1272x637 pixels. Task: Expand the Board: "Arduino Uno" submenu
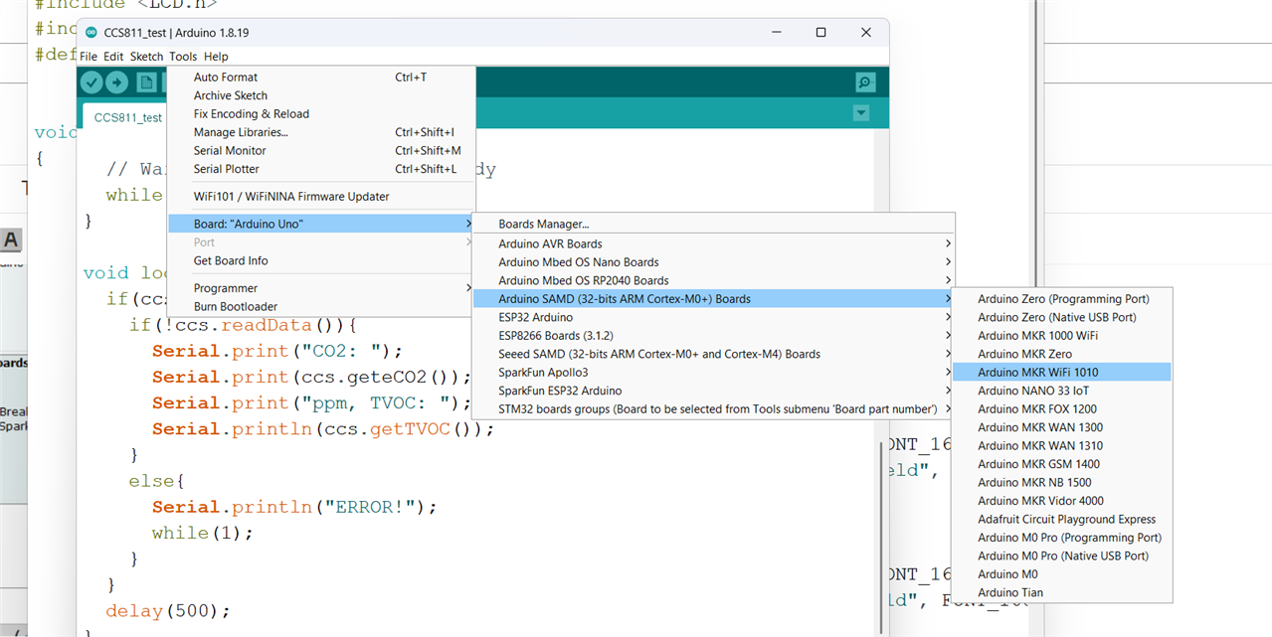pos(321,225)
